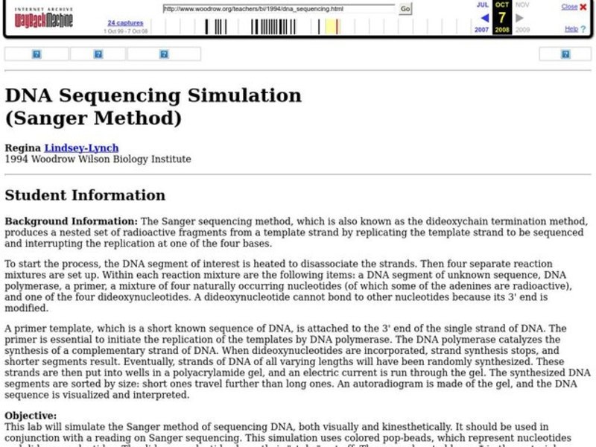Click inside the URL address field

(276, 9)
